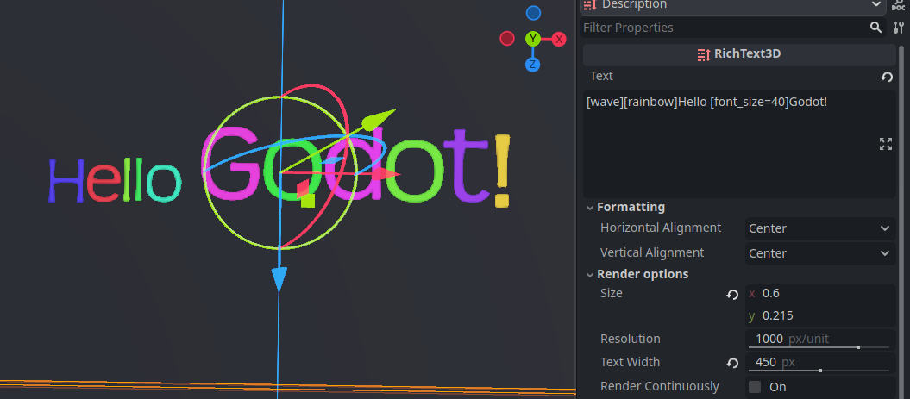910x399 pixels.
Task: Open the Description dropdown at the top
Action: pos(733,6)
